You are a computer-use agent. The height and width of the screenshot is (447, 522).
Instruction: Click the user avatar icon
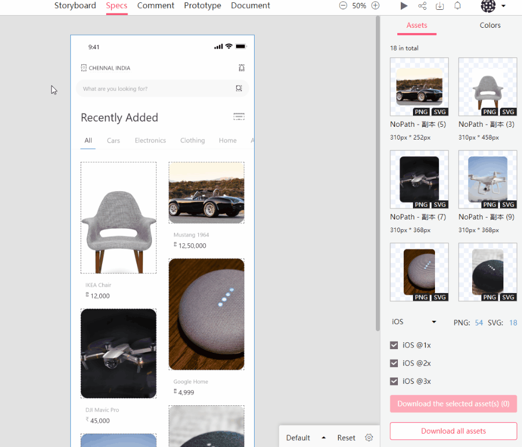pos(488,6)
